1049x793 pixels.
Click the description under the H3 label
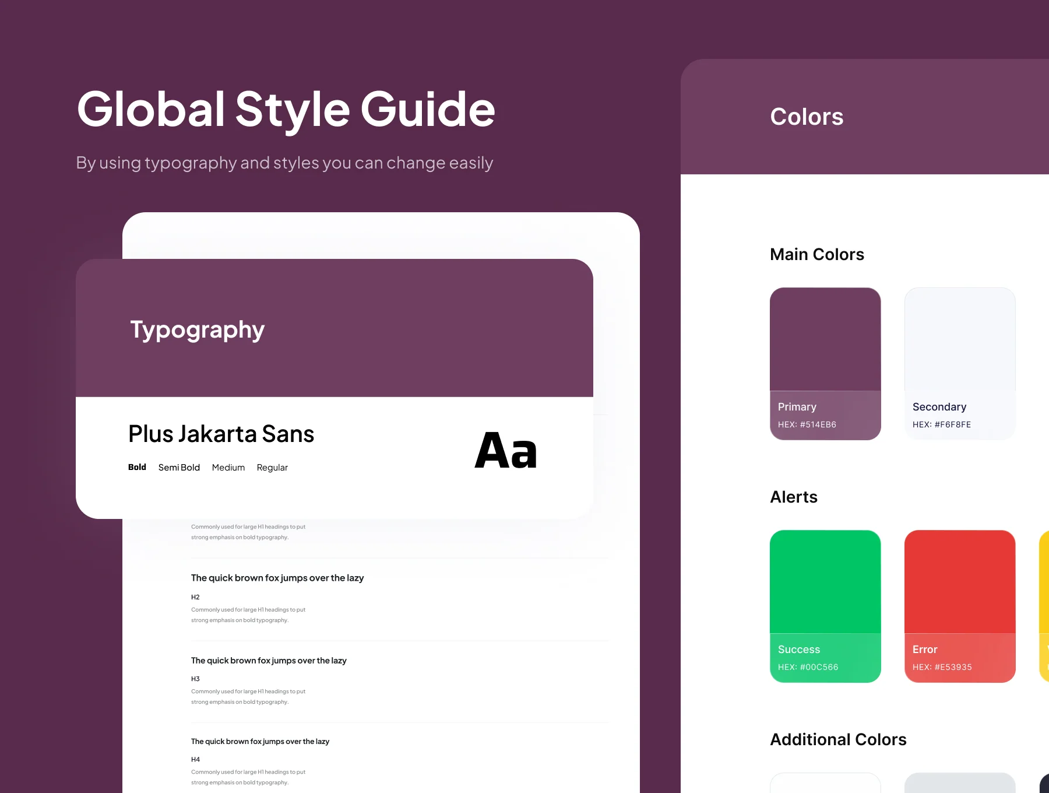[x=248, y=696]
